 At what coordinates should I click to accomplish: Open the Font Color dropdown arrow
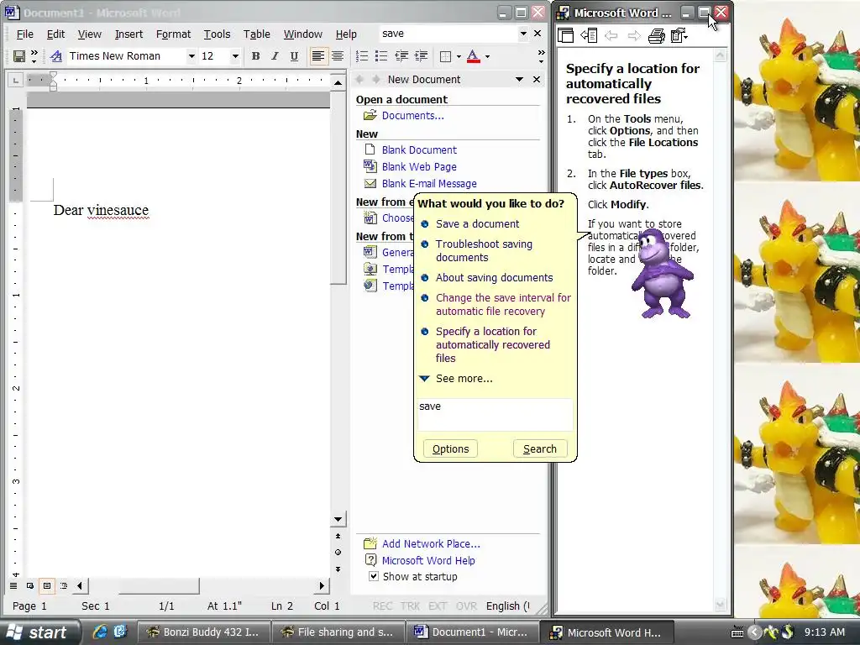point(487,56)
